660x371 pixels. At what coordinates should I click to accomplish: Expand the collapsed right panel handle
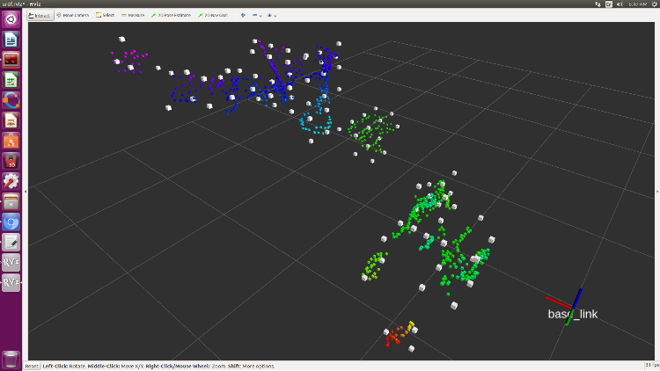pos(657,190)
